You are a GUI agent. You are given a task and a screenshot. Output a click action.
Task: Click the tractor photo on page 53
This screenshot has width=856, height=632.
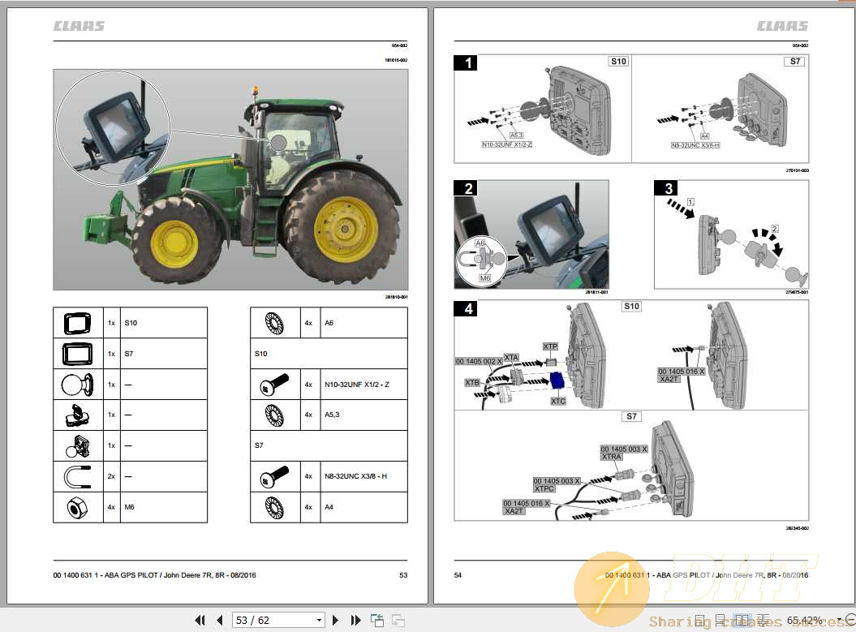230,179
